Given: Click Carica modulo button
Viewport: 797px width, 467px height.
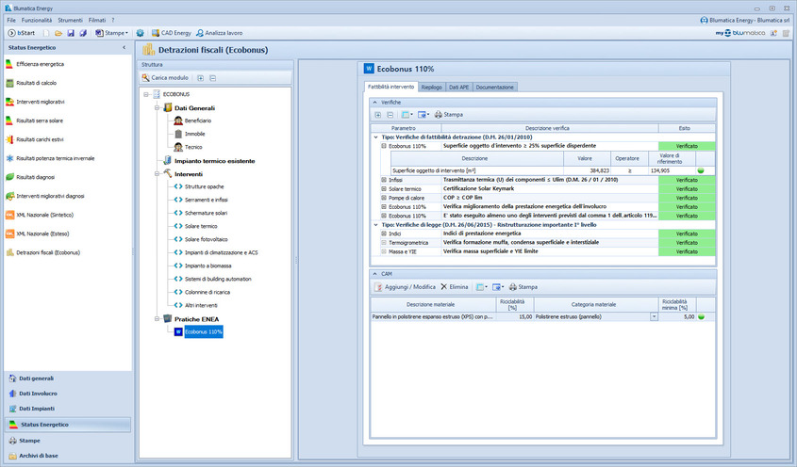Looking at the screenshot, I should tap(165, 78).
